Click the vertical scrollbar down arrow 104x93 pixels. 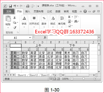99,72
